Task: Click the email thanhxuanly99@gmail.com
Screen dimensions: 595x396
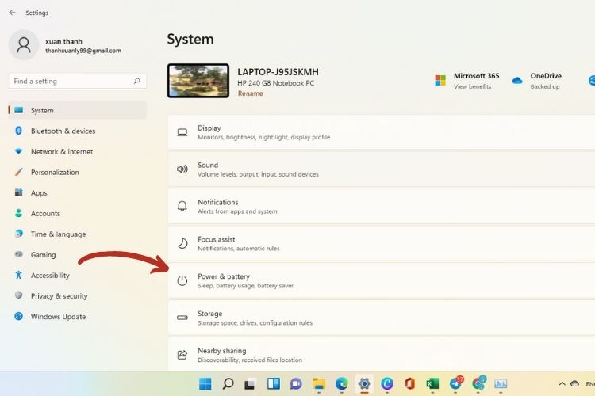Action: tap(83, 51)
